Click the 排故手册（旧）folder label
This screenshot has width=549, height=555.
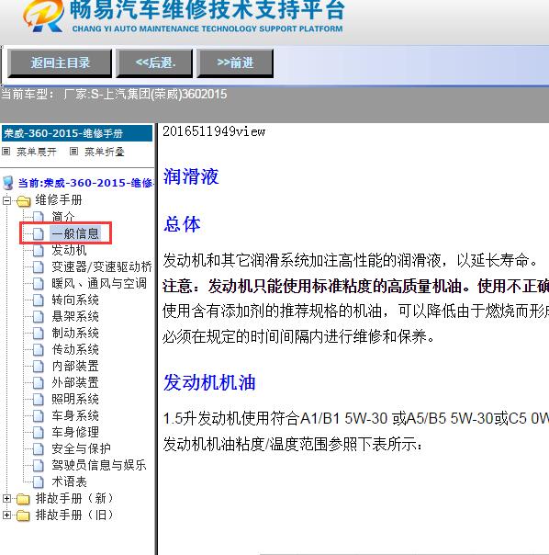point(74,515)
